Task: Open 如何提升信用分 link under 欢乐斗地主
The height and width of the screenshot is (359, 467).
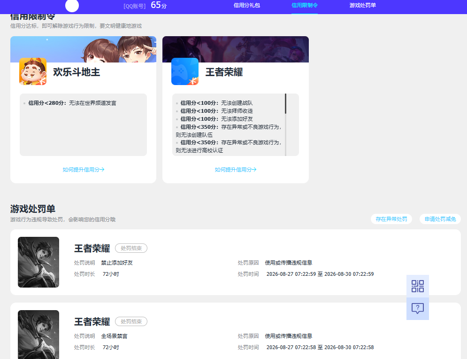Action: pyautogui.click(x=84, y=170)
